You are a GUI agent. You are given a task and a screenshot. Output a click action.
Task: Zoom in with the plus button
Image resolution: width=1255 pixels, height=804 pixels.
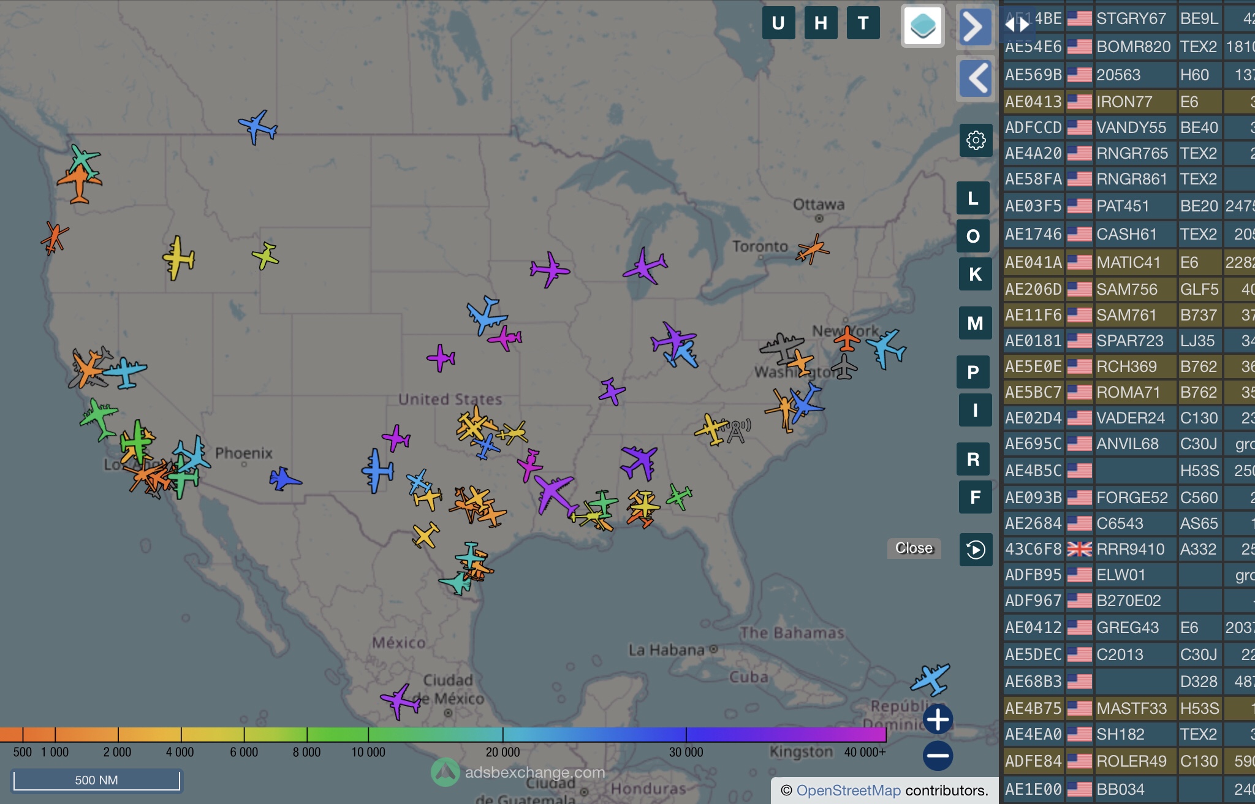(x=938, y=719)
